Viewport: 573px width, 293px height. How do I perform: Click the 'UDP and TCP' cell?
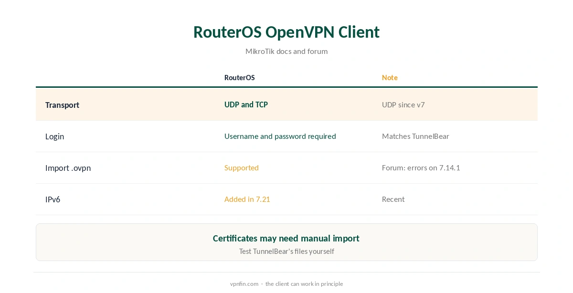tap(246, 105)
